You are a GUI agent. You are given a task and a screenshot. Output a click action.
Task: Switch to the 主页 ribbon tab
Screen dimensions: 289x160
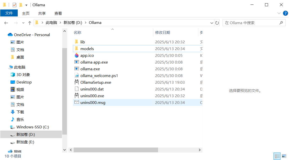point(26,13)
